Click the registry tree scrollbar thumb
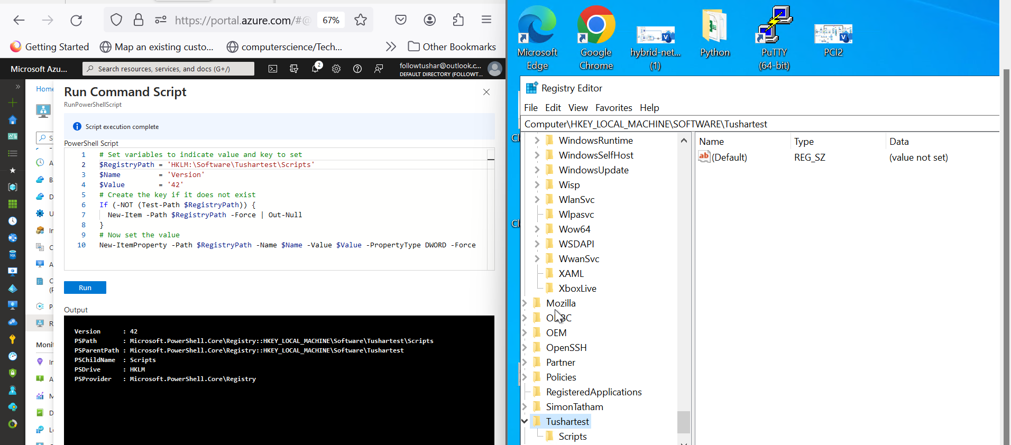Viewport: 1011px width, 445px height. 683,422
